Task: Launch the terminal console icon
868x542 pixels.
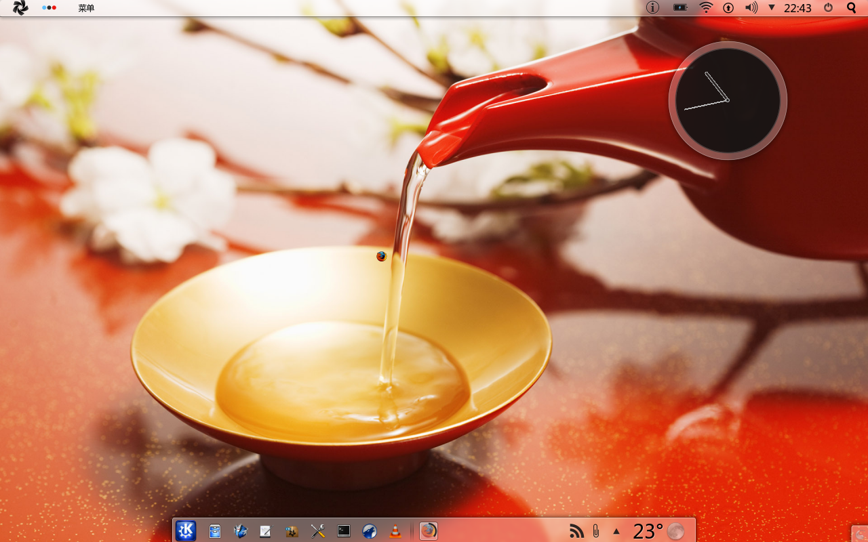Action: click(x=344, y=531)
